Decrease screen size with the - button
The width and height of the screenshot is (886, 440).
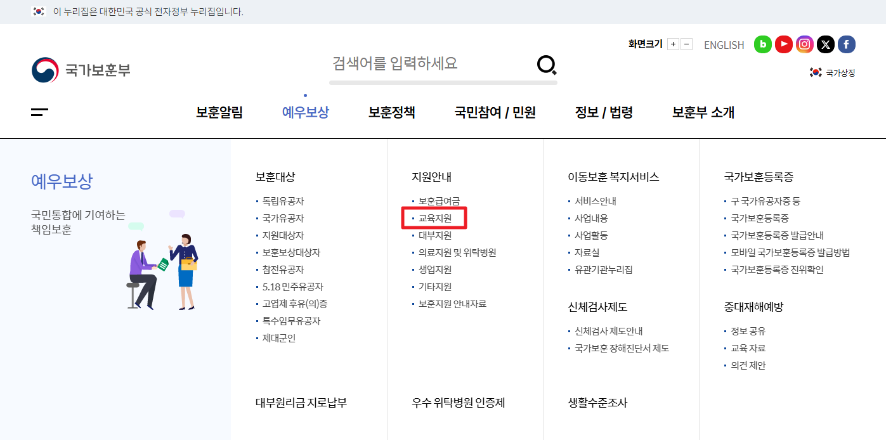click(x=686, y=44)
